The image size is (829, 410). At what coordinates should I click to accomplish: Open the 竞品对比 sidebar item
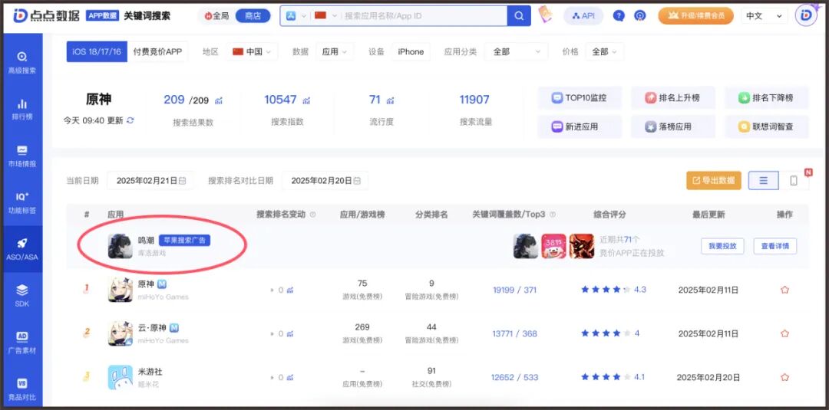point(22,389)
